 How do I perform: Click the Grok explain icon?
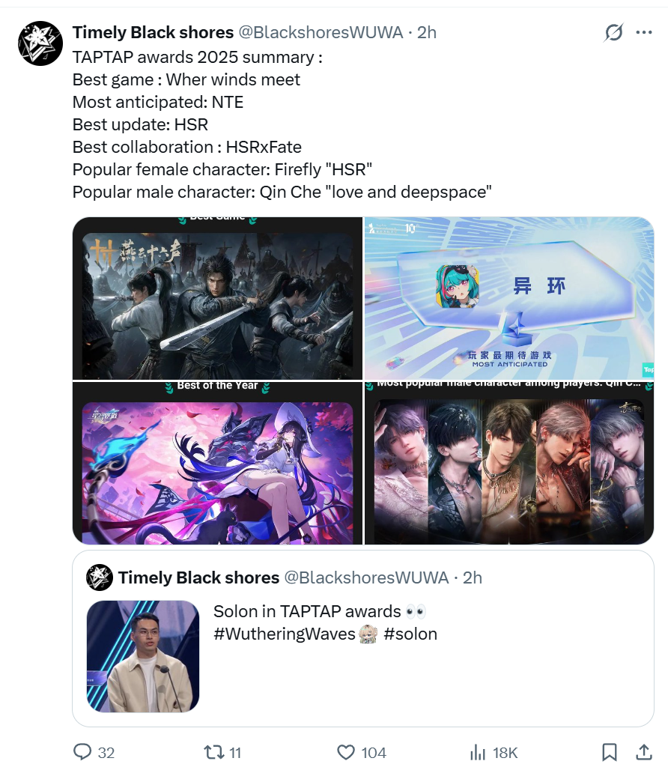(613, 33)
